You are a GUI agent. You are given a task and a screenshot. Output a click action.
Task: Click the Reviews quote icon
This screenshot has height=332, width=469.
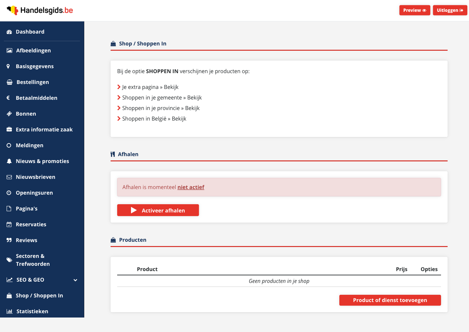(x=9, y=240)
